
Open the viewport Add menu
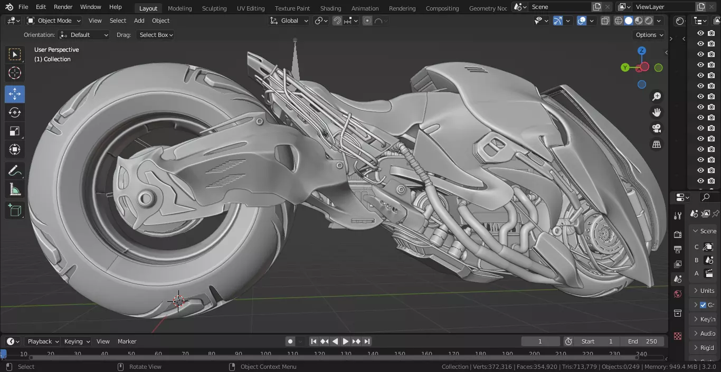coord(139,21)
